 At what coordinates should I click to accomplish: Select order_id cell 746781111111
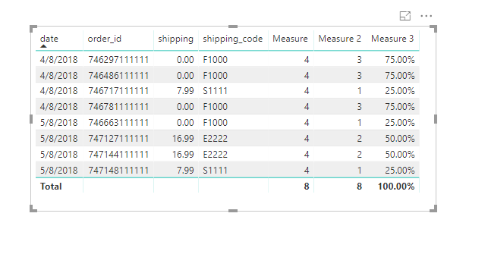click(x=118, y=107)
